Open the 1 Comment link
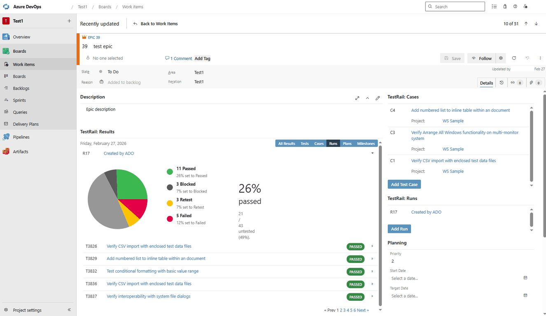 178,58
